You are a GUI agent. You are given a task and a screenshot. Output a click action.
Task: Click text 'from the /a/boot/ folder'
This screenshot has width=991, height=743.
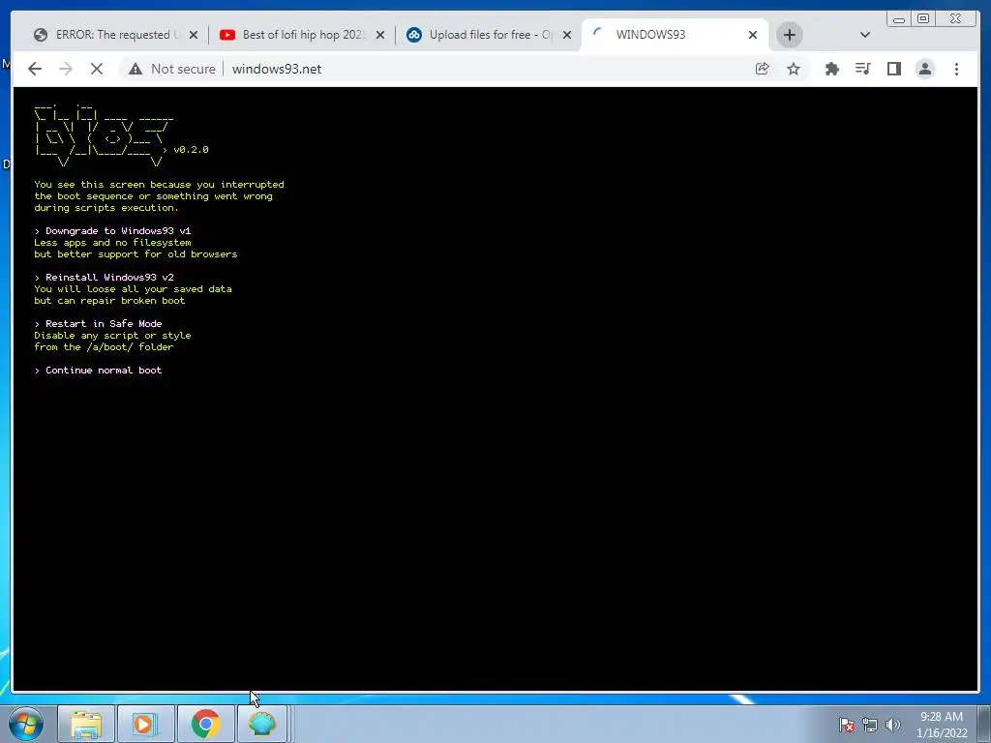coord(104,347)
